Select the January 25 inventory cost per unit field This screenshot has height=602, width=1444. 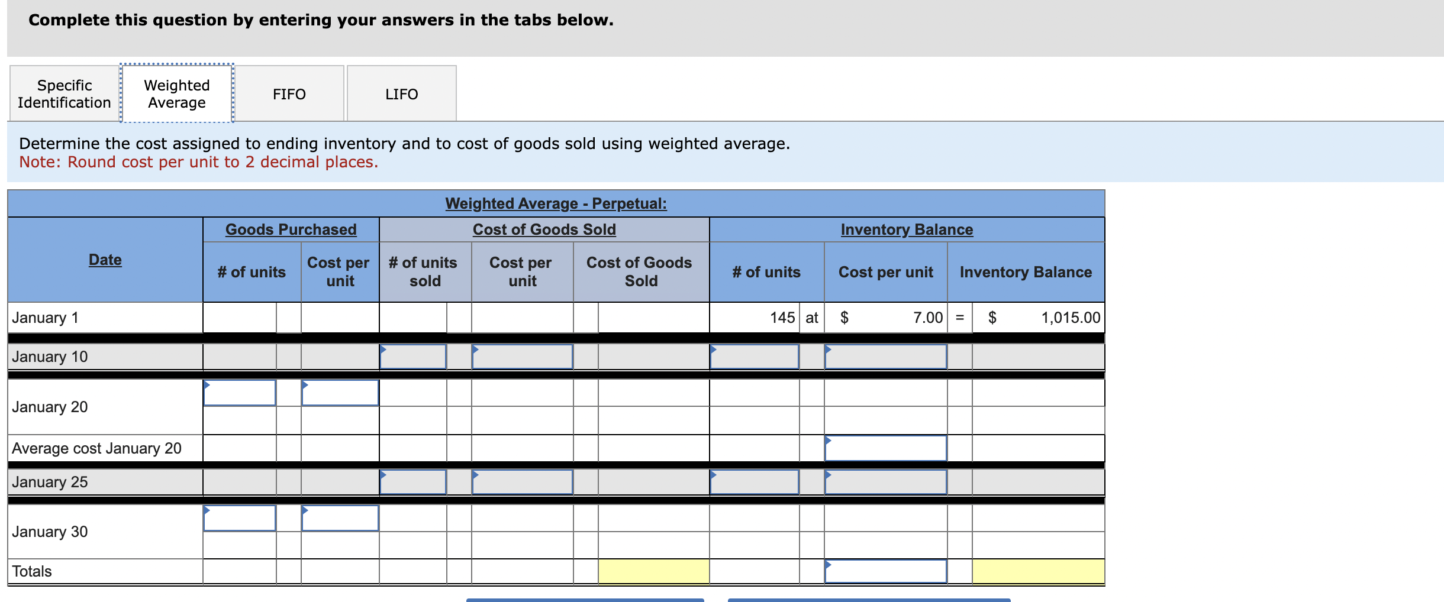coord(887,482)
